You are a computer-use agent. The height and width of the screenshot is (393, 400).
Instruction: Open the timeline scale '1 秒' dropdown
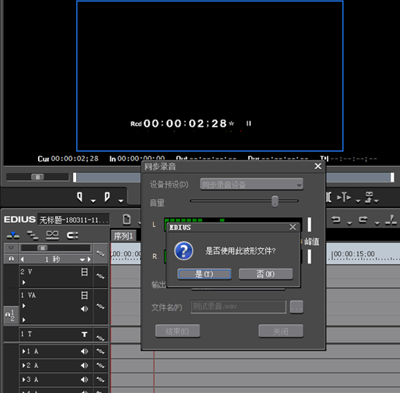click(82, 260)
